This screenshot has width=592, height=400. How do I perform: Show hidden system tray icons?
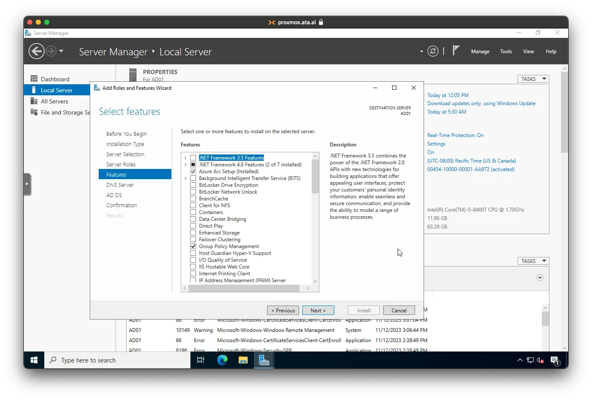[x=520, y=360]
